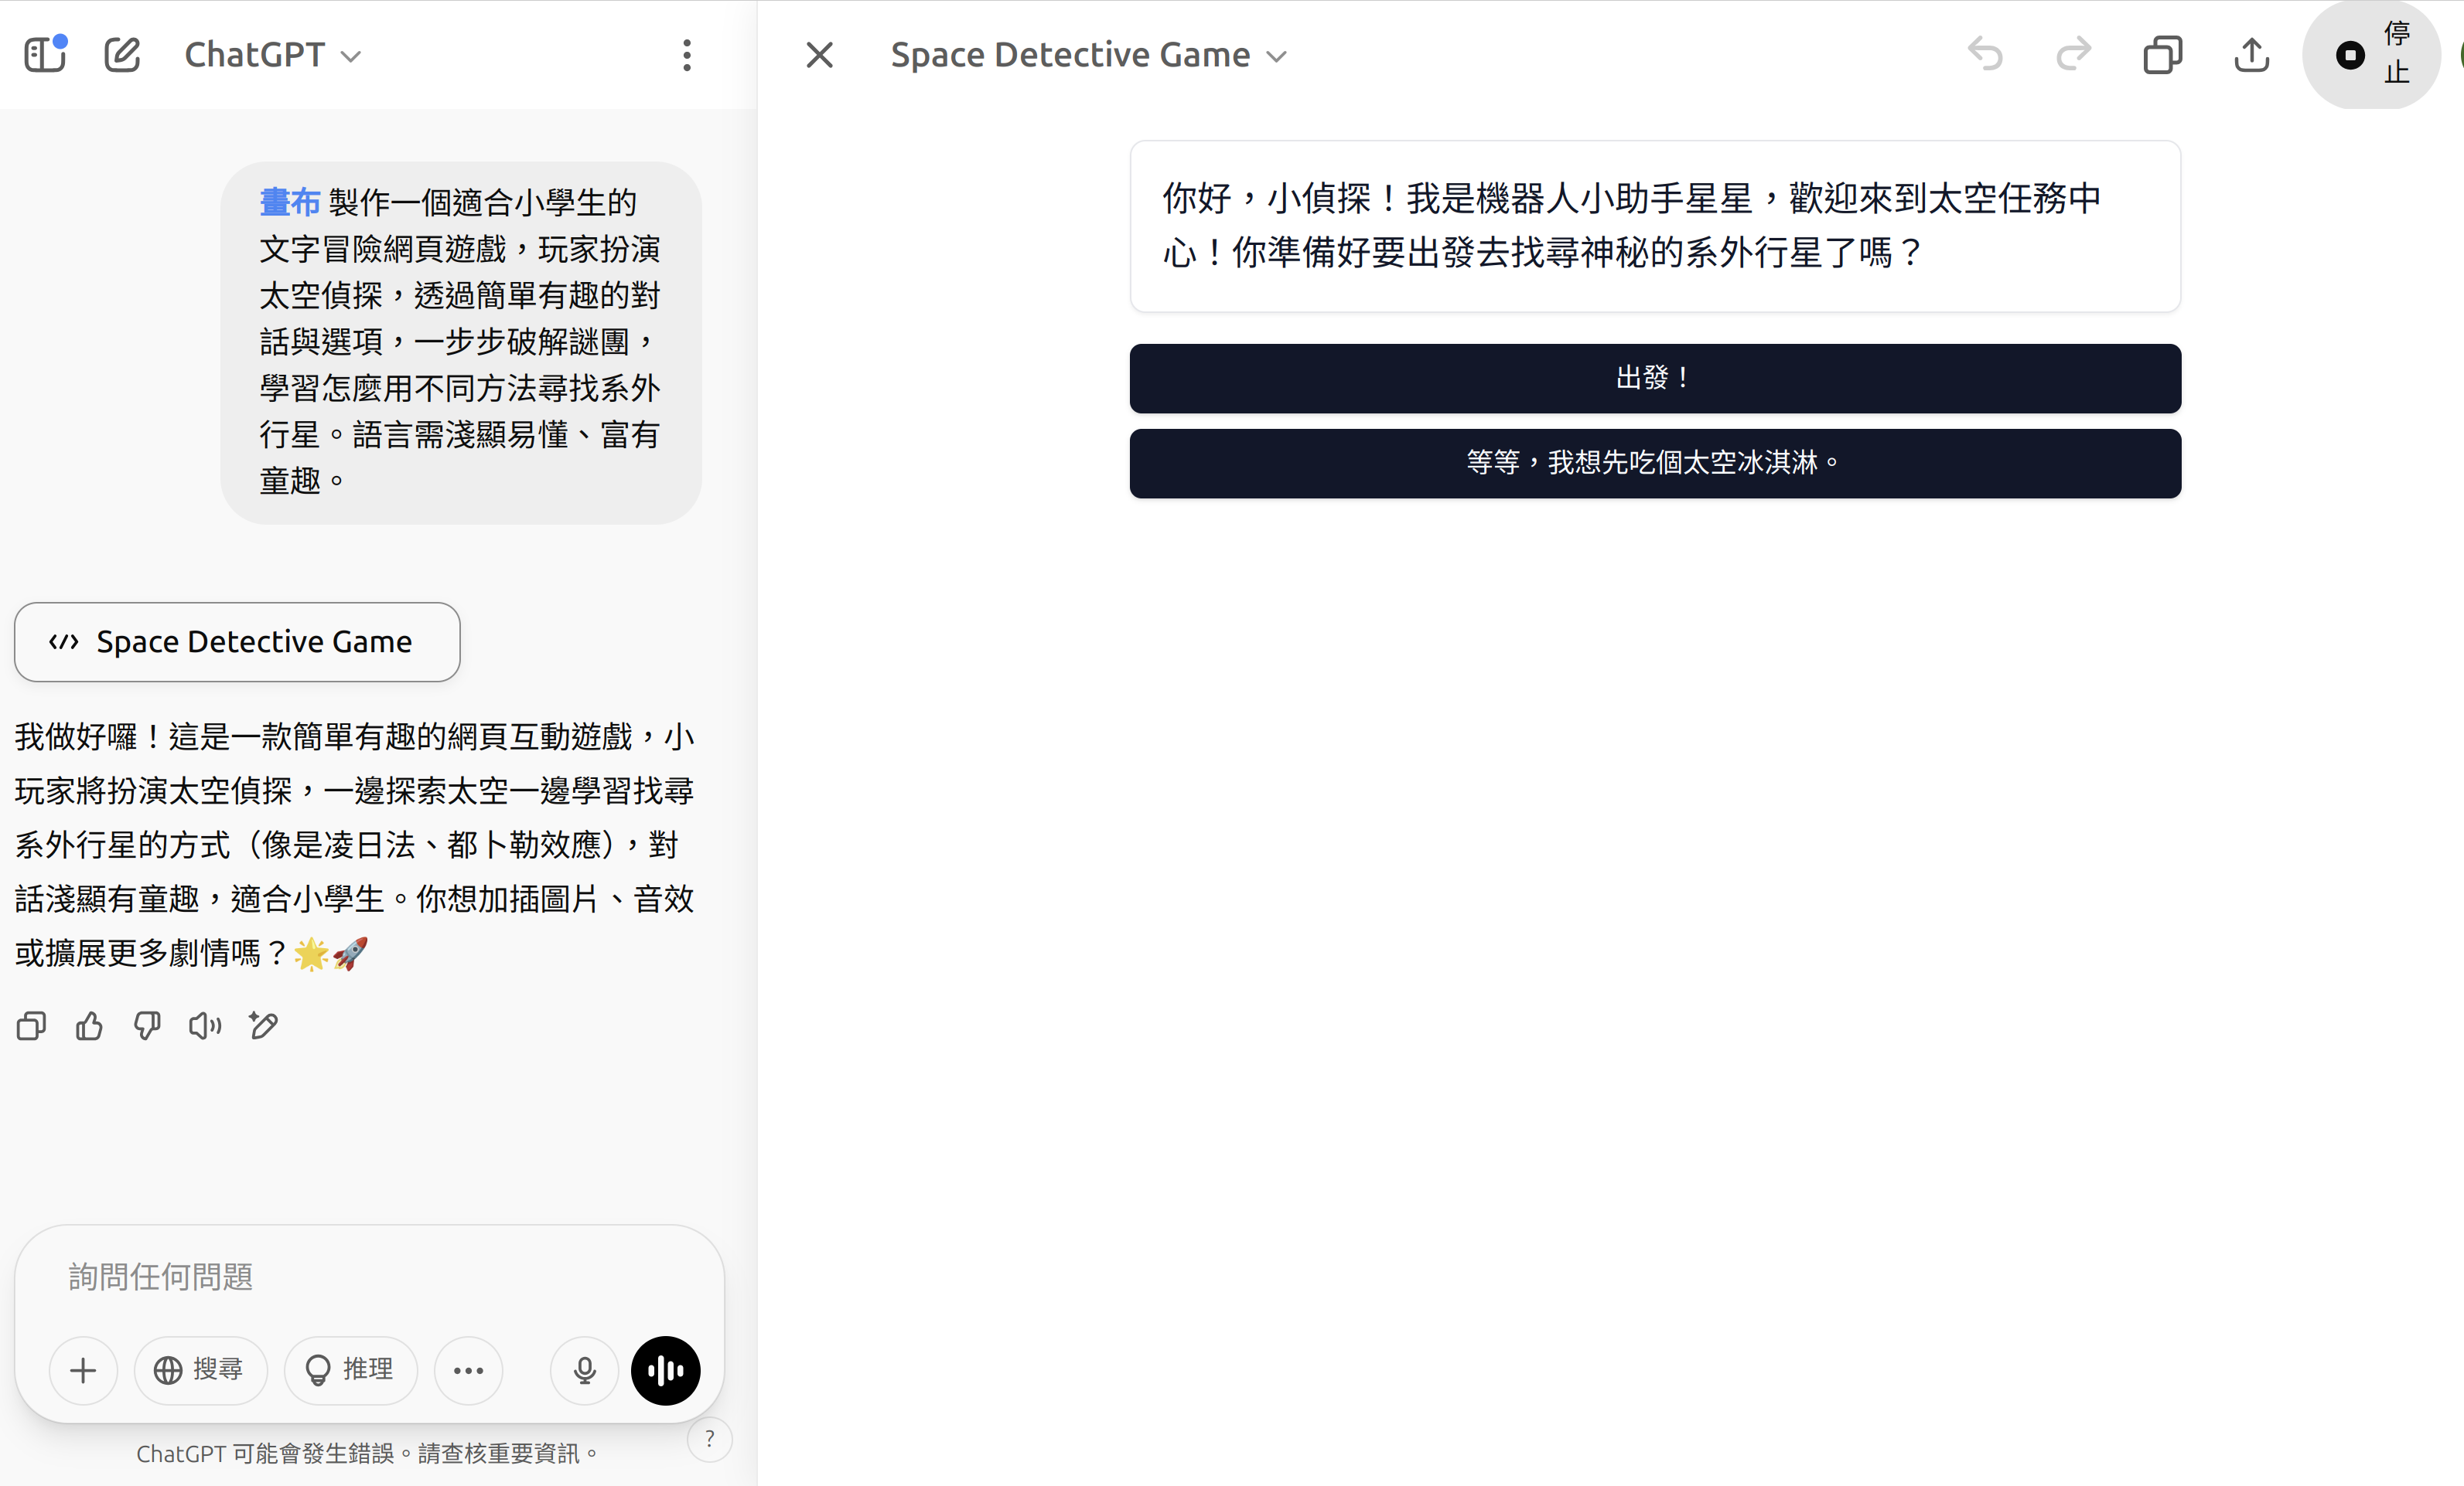Redo the canvas change
The width and height of the screenshot is (2464, 1486).
[2074, 54]
